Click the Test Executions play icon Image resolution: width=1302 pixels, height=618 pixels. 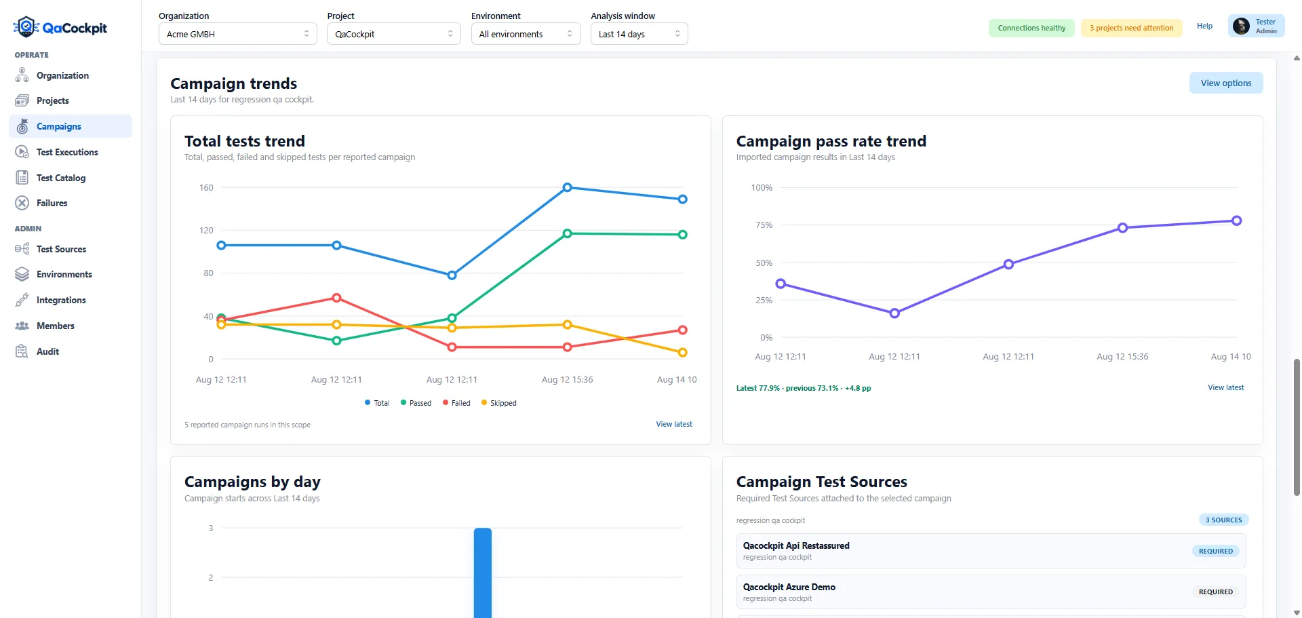pyautogui.click(x=22, y=152)
